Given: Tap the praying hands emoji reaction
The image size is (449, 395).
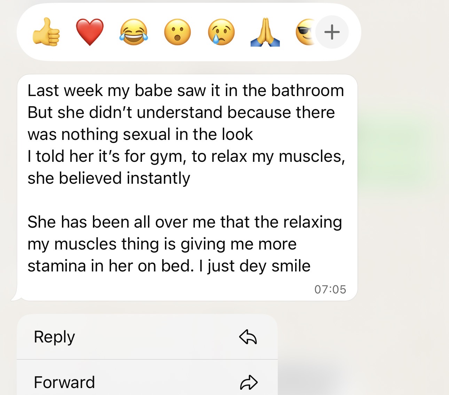Looking at the screenshot, I should (265, 32).
